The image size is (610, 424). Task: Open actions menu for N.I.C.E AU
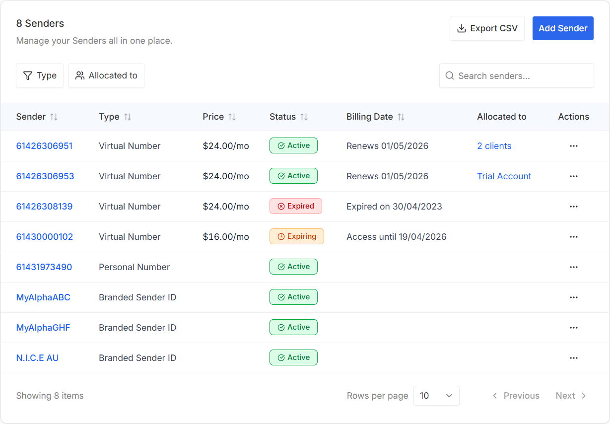[x=574, y=358]
